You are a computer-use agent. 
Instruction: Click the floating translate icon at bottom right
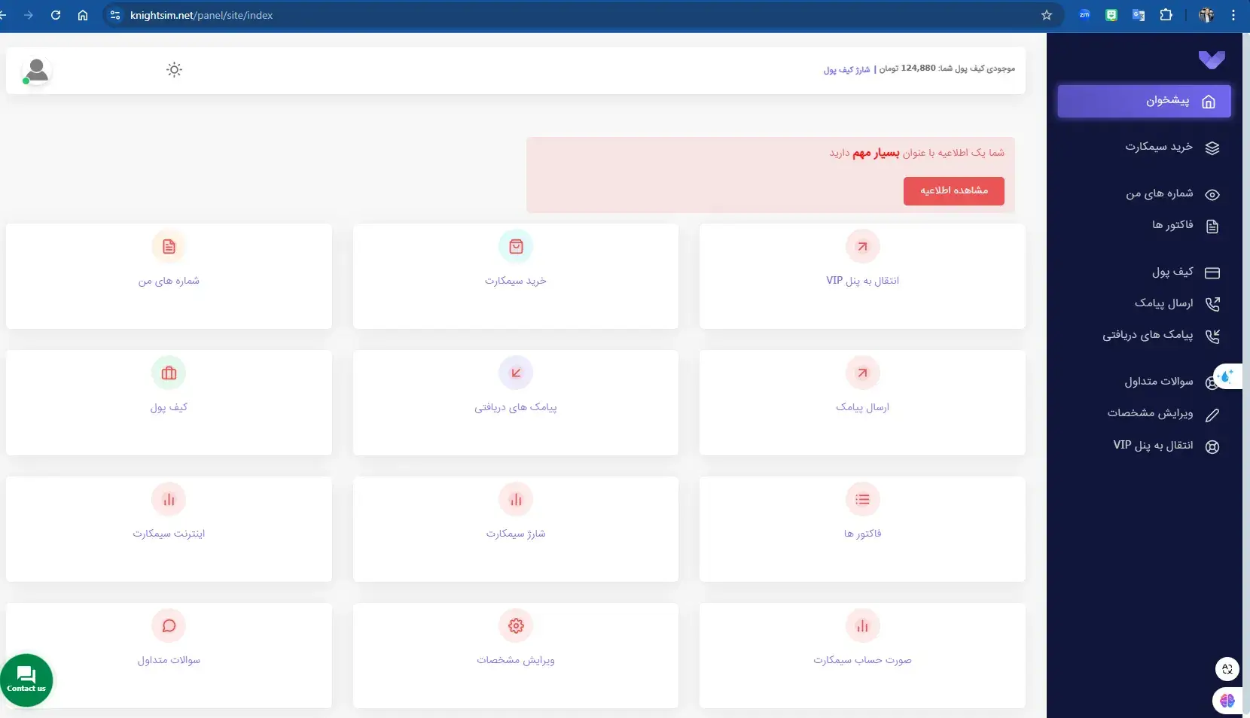(1227, 668)
